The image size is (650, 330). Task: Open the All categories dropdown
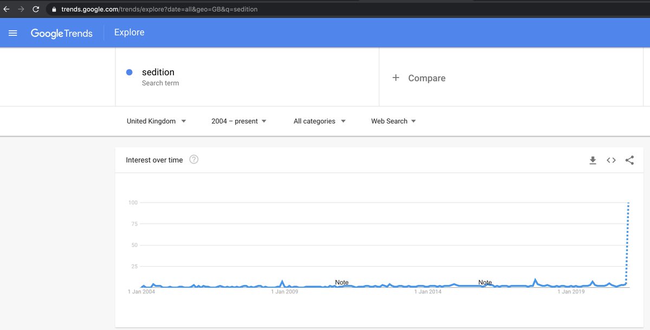[319, 121]
